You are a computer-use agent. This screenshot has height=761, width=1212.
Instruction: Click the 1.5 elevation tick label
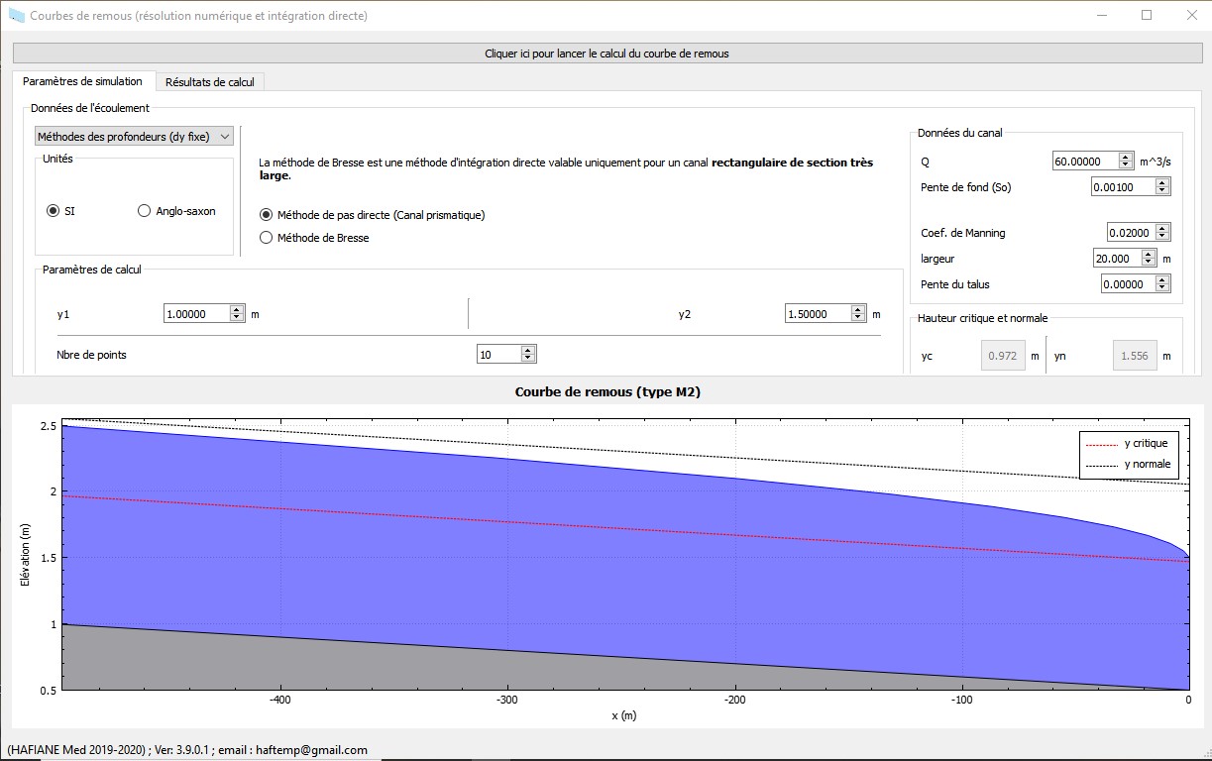click(48, 558)
